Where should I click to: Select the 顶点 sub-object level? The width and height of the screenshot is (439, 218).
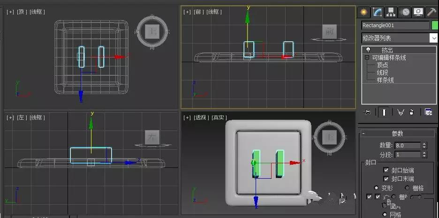pyautogui.click(x=382, y=65)
